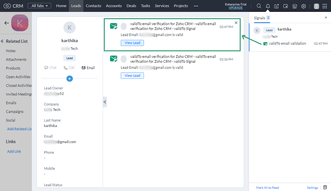Viewport: 331px width, 191px height.
Task: Click the Lead tag under karthika's name
Action: pyautogui.click(x=70, y=58)
